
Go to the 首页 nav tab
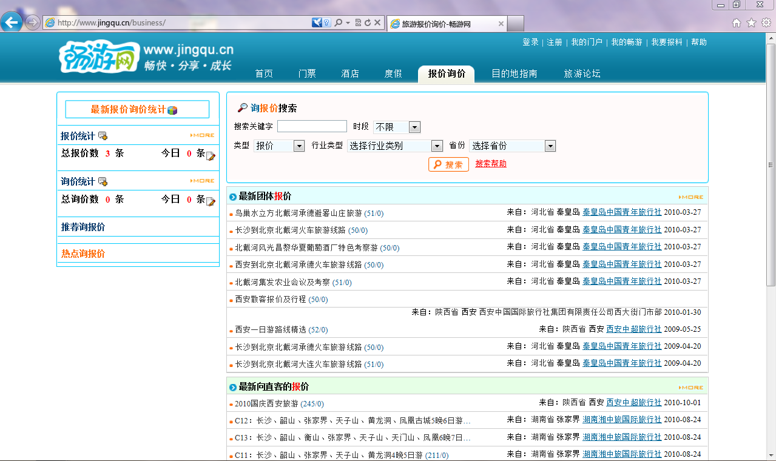click(x=264, y=73)
